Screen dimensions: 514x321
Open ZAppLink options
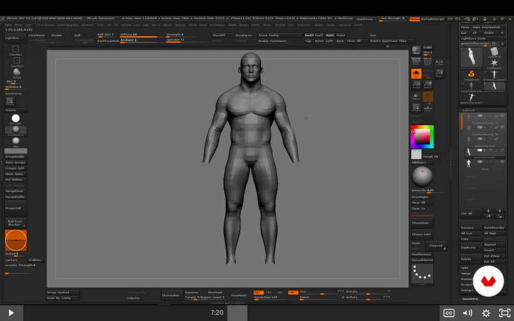437,245
